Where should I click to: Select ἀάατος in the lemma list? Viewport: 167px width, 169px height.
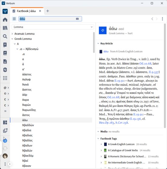pyautogui.click(x=27, y=74)
